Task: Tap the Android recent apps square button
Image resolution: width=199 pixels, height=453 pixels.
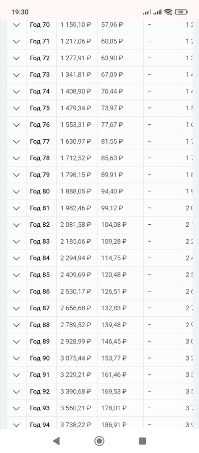Action: coord(142,441)
